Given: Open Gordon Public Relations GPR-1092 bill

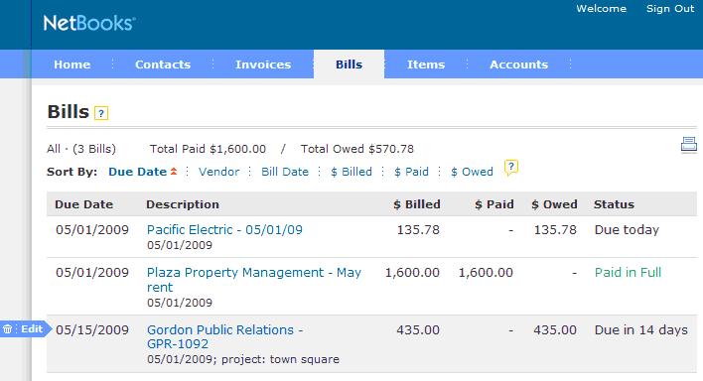Looking at the screenshot, I should tap(225, 336).
